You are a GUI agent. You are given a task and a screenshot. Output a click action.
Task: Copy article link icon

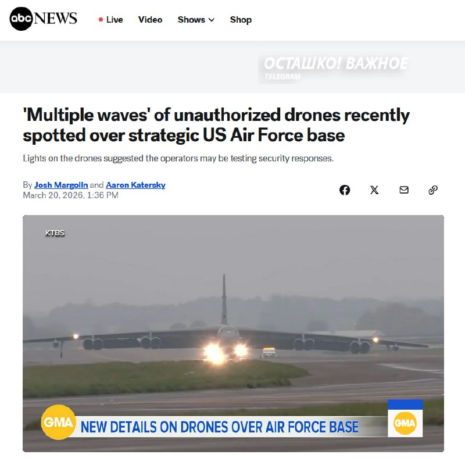(433, 190)
